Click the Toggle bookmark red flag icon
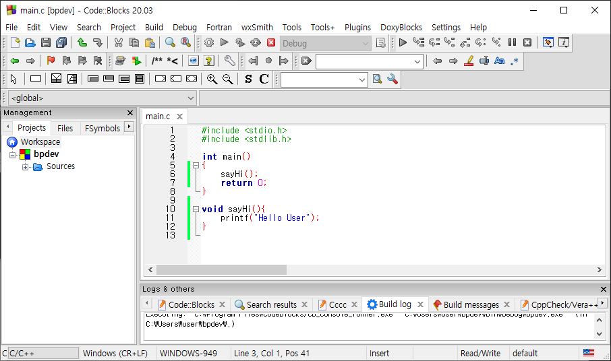This screenshot has width=611, height=361. click(51, 61)
